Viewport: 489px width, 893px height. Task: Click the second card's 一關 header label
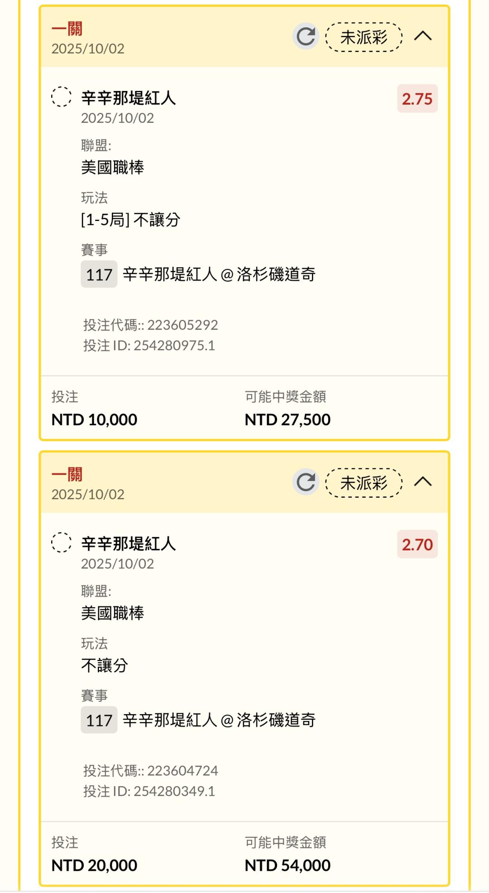point(67,475)
